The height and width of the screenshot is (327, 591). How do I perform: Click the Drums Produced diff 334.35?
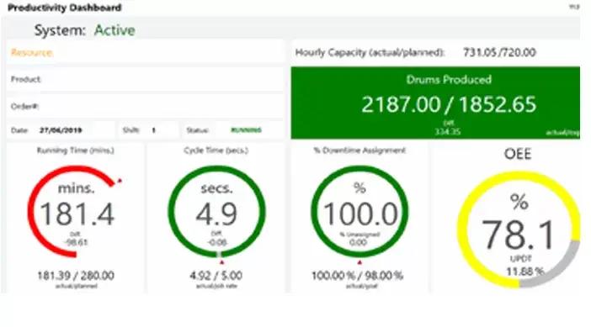pos(448,132)
